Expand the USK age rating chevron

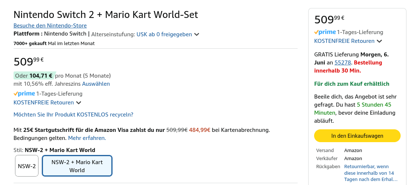click(x=197, y=34)
